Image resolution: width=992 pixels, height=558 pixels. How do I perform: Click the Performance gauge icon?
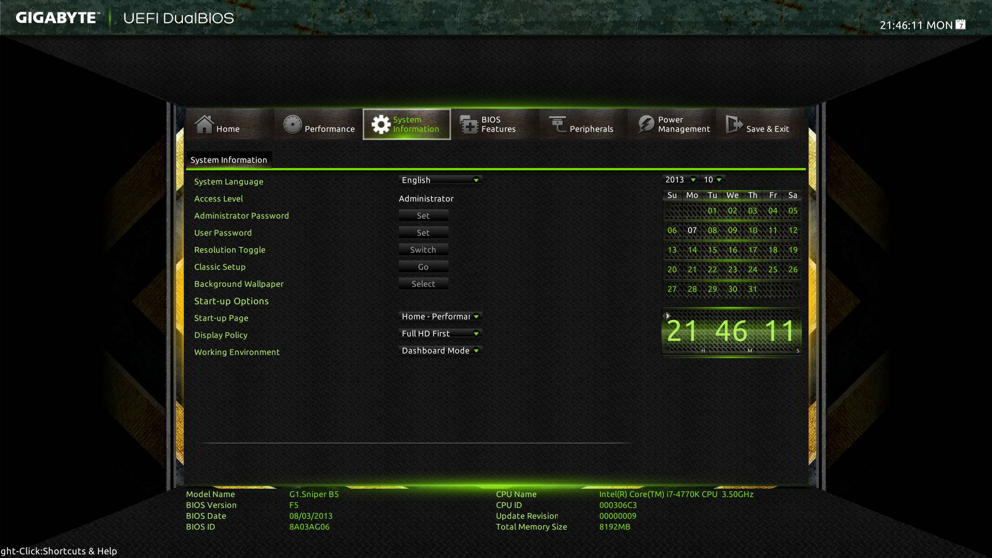coord(292,125)
